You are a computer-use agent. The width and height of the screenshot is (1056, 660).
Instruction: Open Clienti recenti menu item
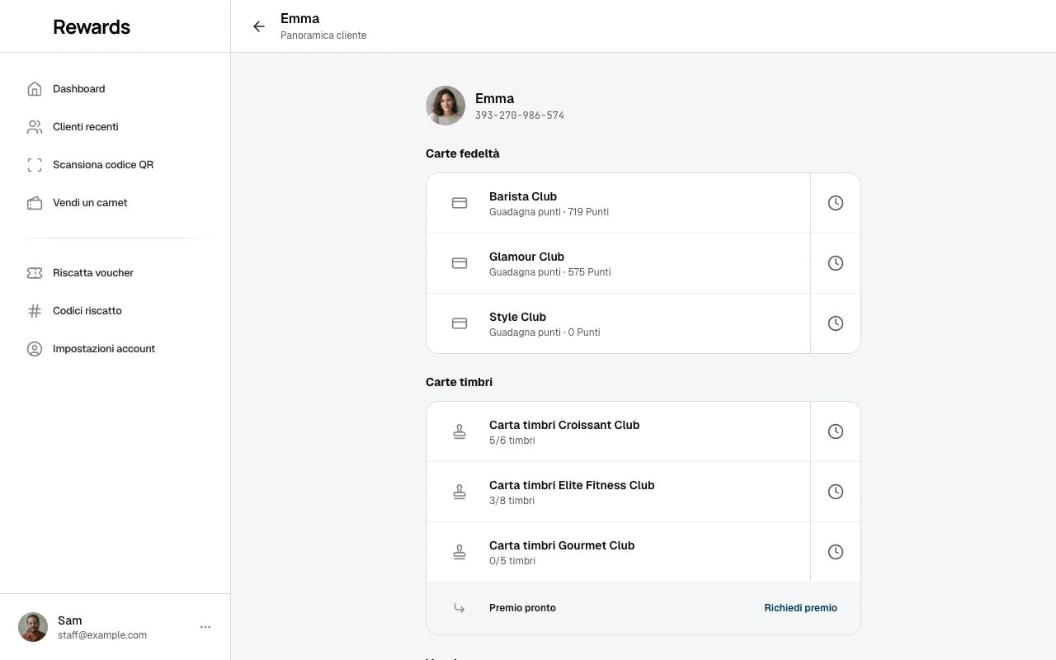point(115,127)
